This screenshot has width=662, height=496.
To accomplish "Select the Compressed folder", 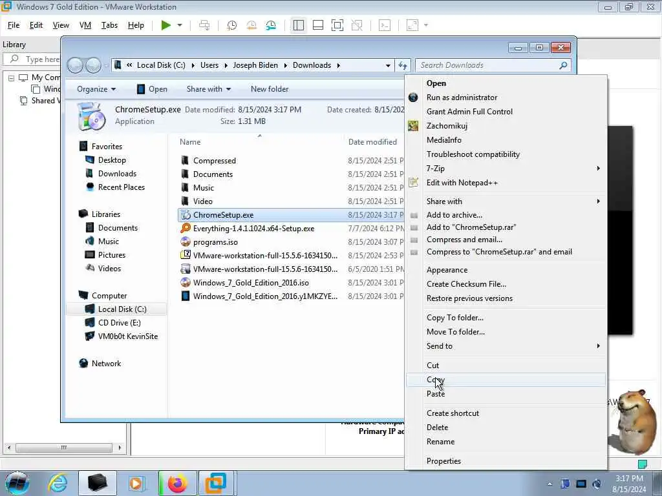I will (215, 161).
